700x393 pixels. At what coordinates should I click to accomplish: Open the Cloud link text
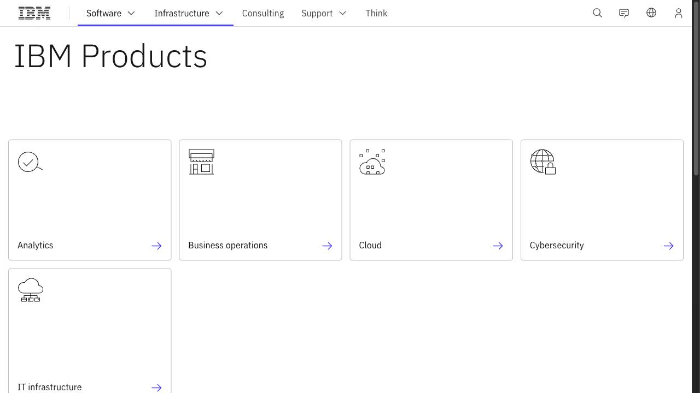(370, 245)
